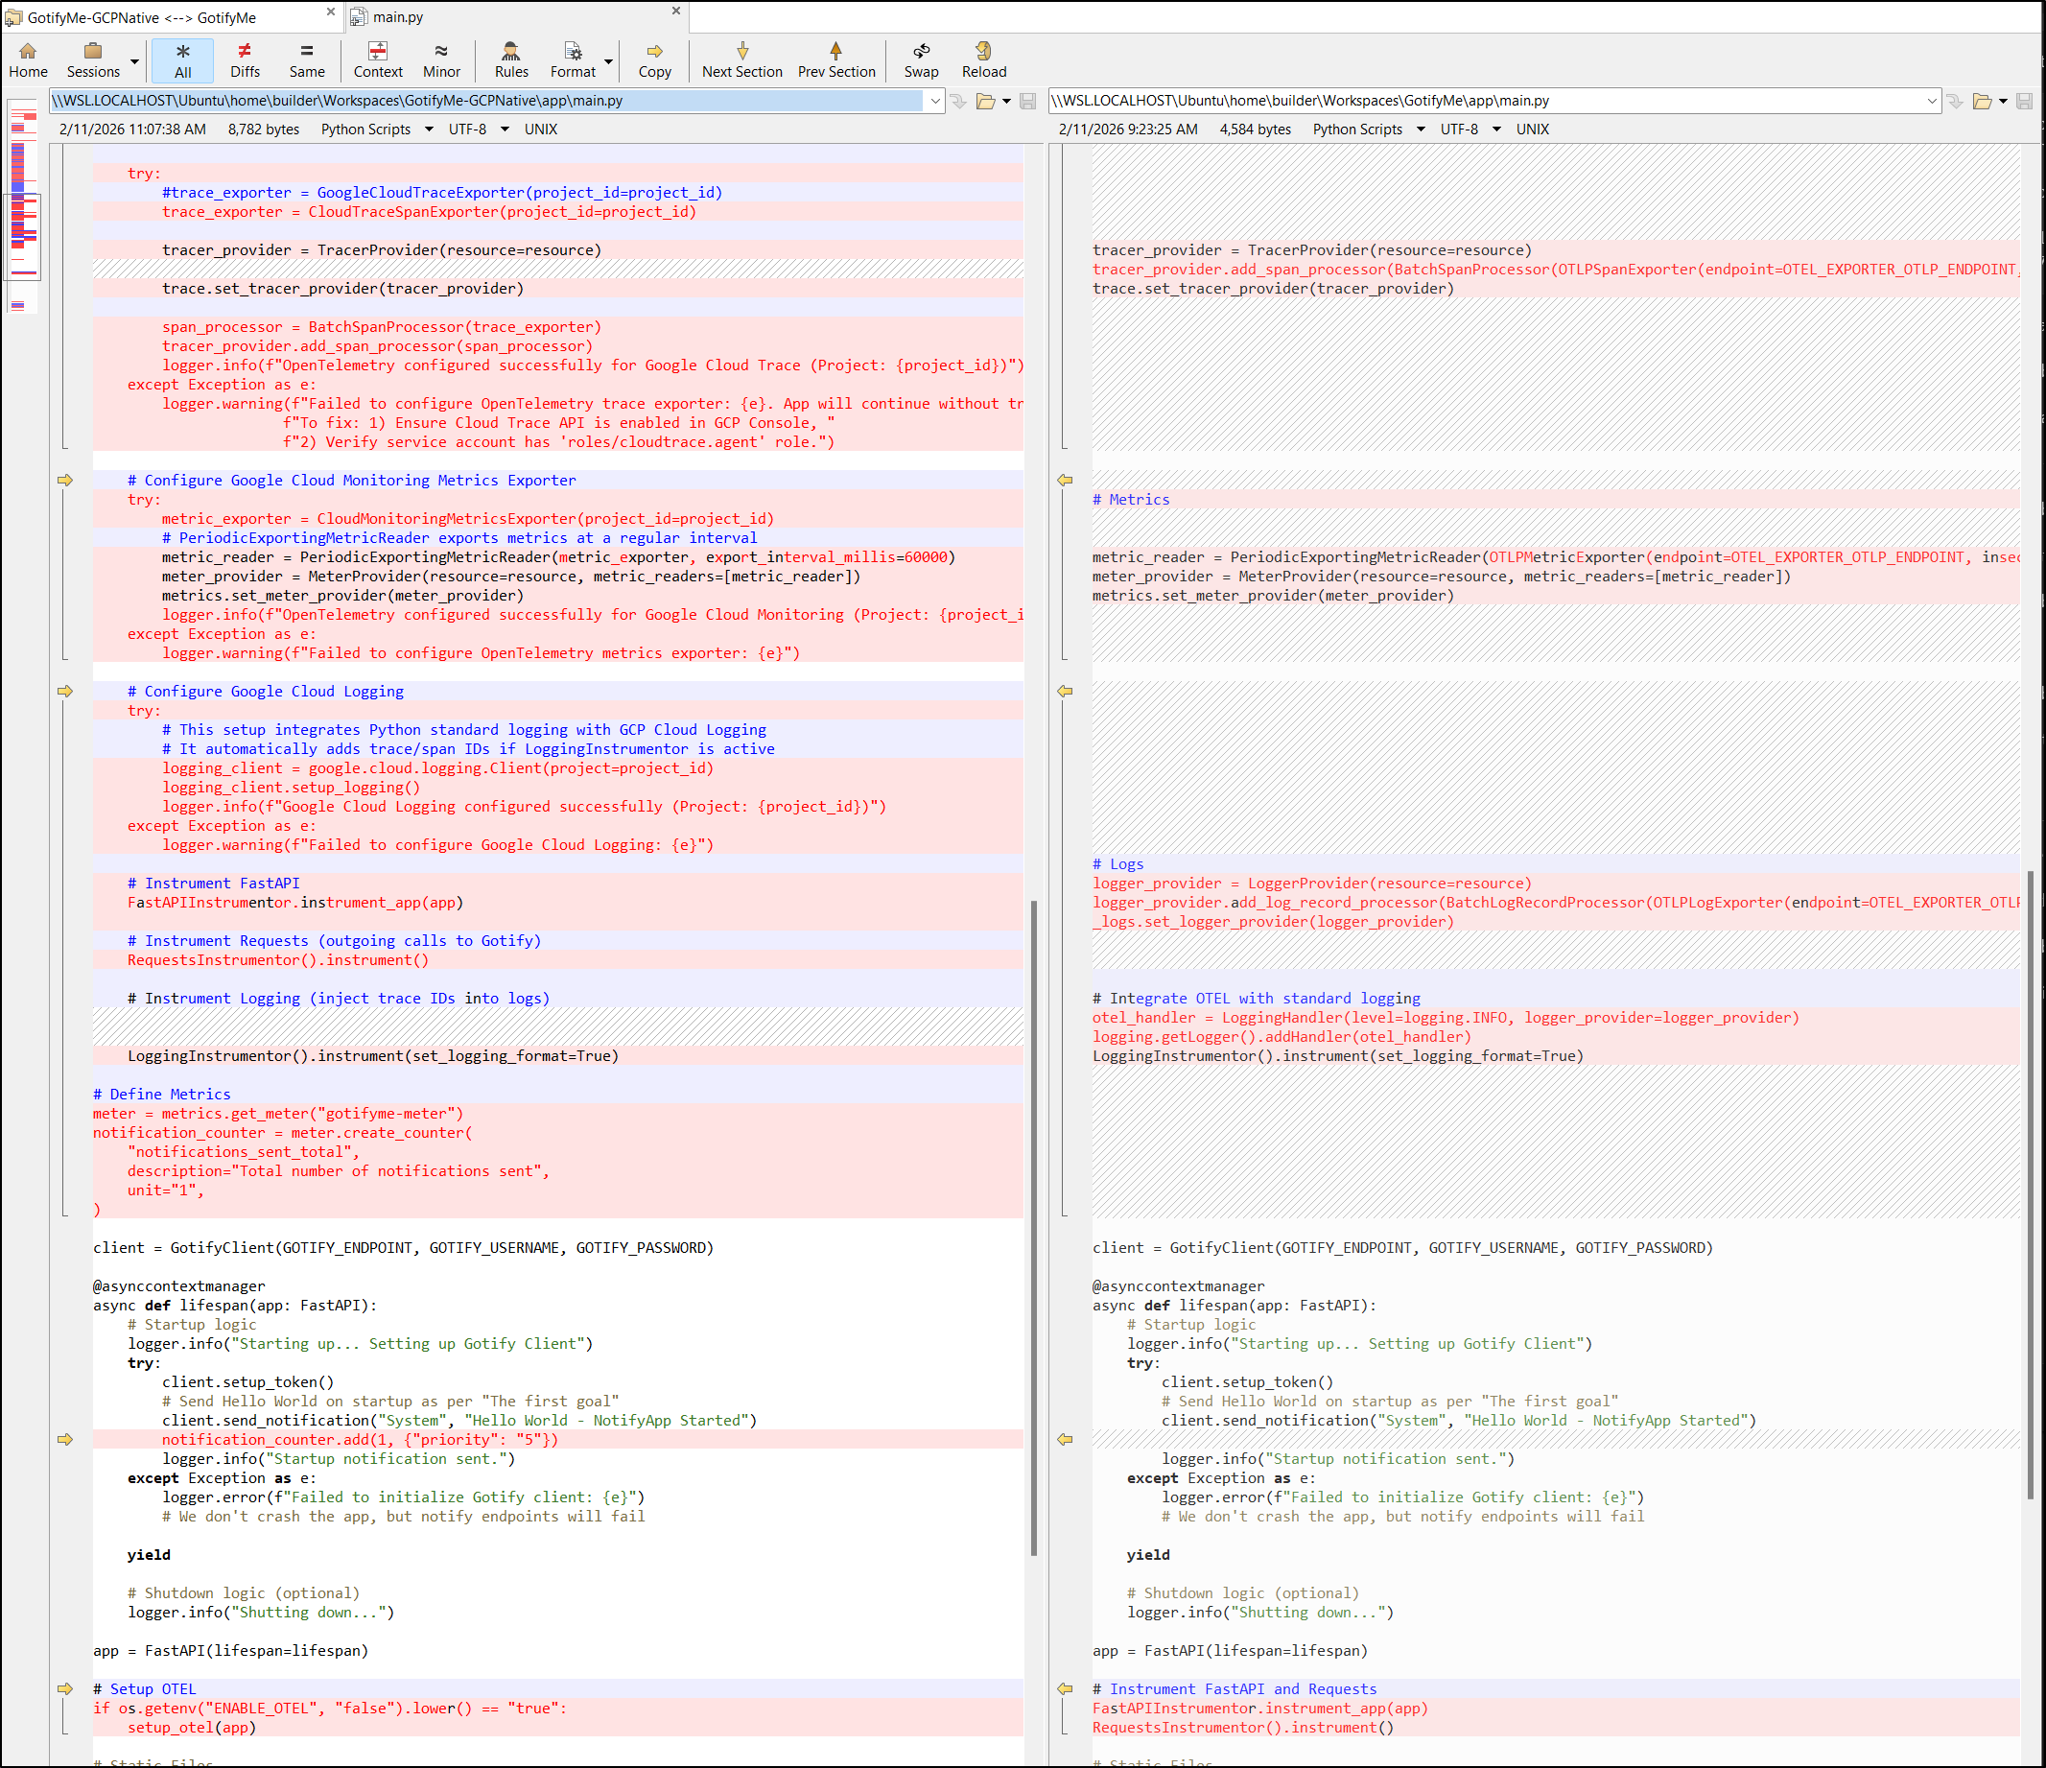Jump to Next Section
This screenshot has width=2046, height=1768.
coord(741,59)
